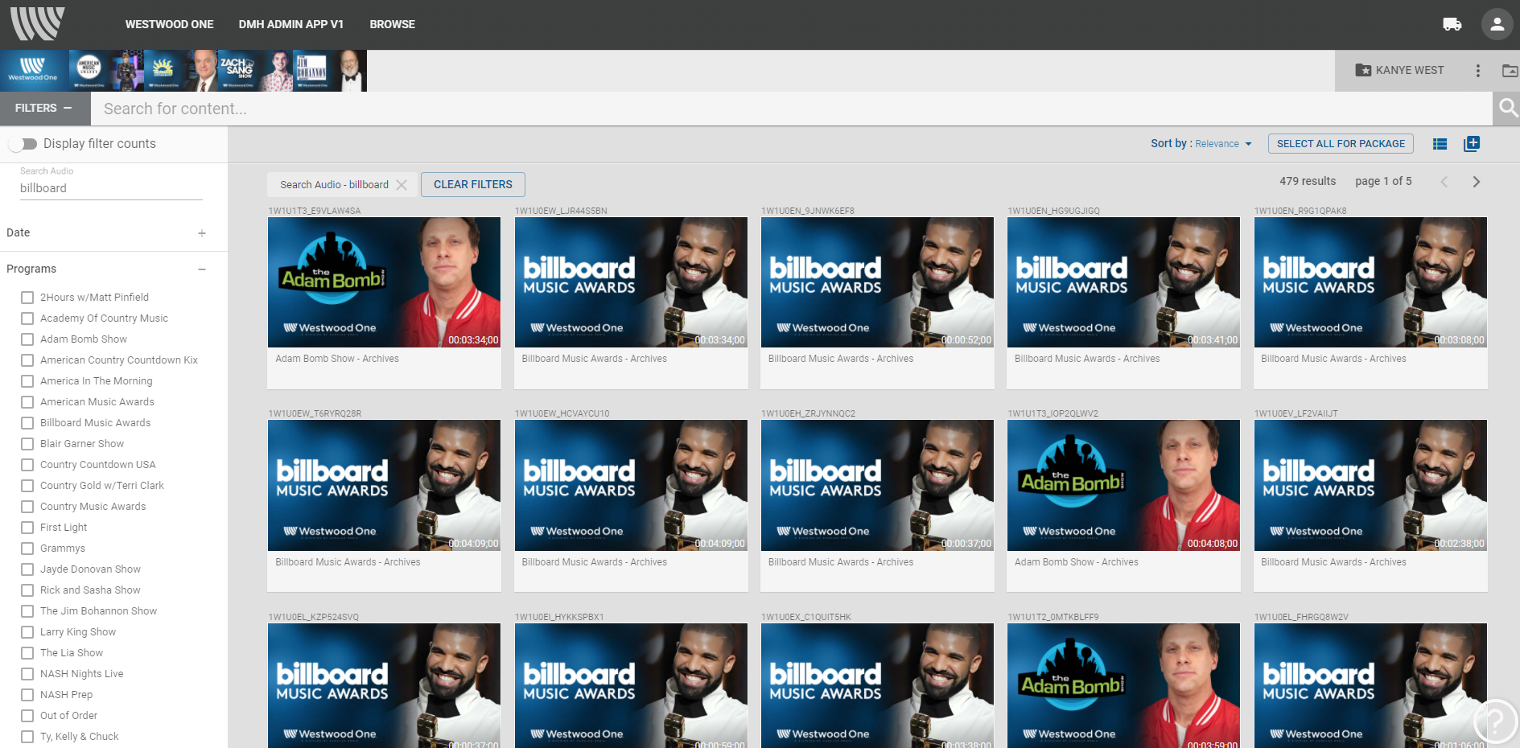Open the BROWSE menu item
This screenshot has height=748, width=1520.
[x=392, y=24]
